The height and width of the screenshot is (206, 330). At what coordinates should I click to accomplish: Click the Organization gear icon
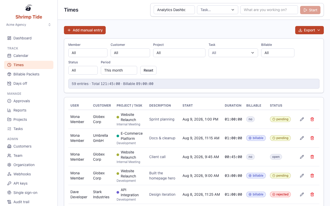[9, 165]
